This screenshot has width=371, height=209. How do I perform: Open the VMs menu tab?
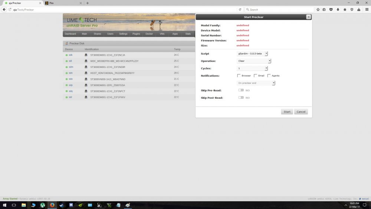click(162, 34)
